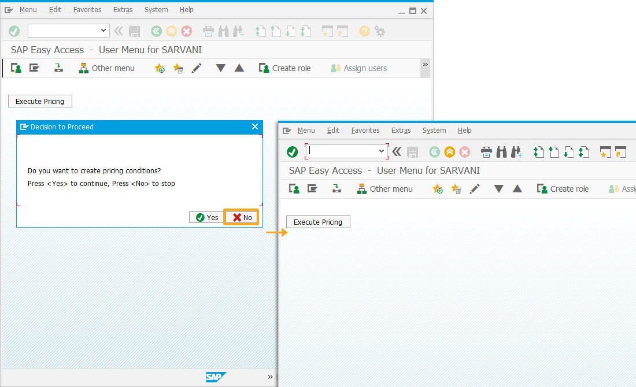Click the green Enter checkmark in right window
The image size is (636, 387).
tap(293, 152)
